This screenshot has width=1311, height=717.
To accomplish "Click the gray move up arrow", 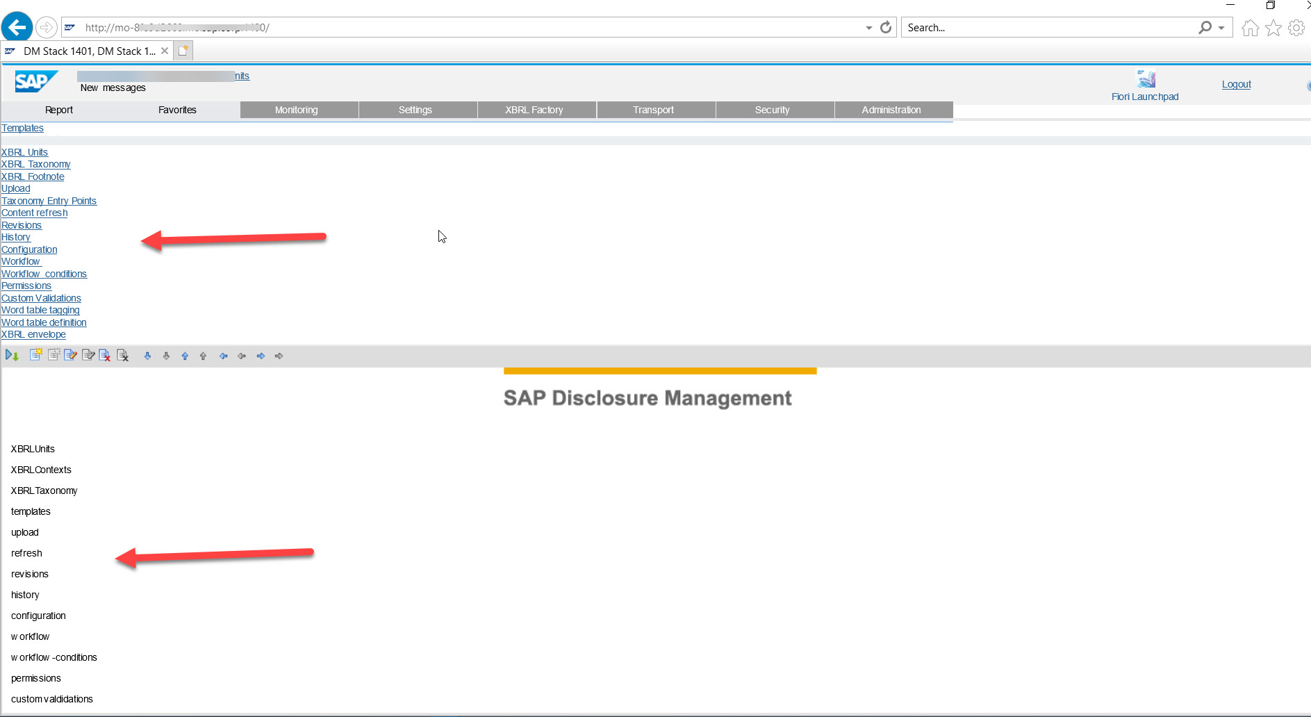I will [x=203, y=356].
